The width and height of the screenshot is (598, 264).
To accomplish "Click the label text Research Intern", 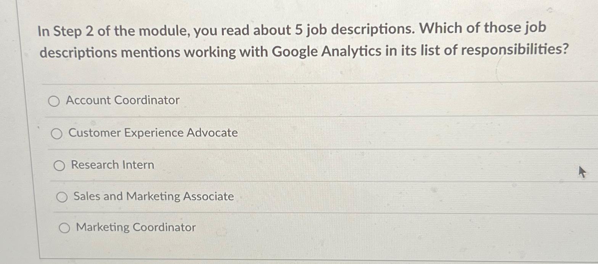I will click(112, 165).
